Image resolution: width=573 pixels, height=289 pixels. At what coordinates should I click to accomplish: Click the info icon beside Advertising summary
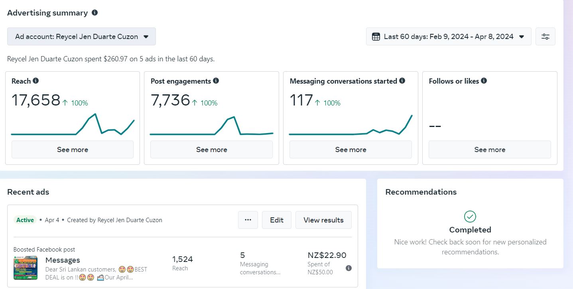pyautogui.click(x=95, y=12)
